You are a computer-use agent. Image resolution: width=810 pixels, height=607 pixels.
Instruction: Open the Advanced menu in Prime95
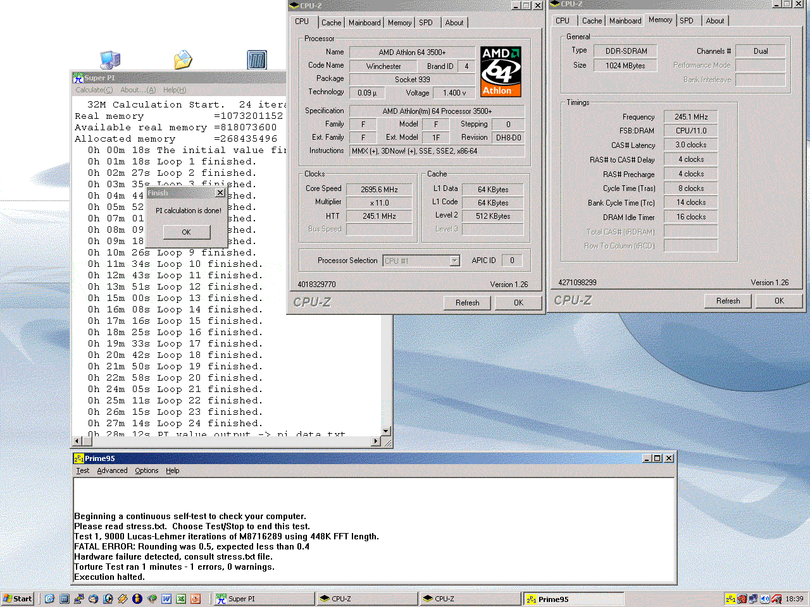pyautogui.click(x=112, y=470)
